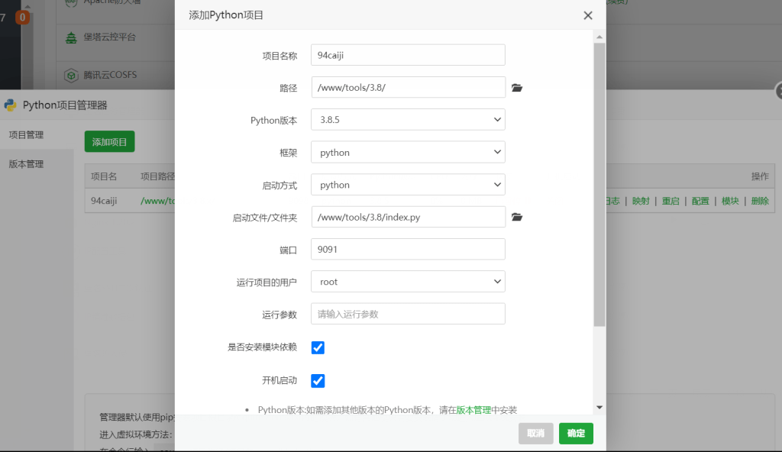Screen dimensions: 782x452
Task: Open folder picker next to 启动文件/文件夹 field
Action: coord(516,217)
